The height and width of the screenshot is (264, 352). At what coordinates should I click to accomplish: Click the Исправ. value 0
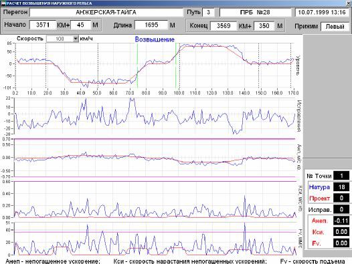[341, 209]
